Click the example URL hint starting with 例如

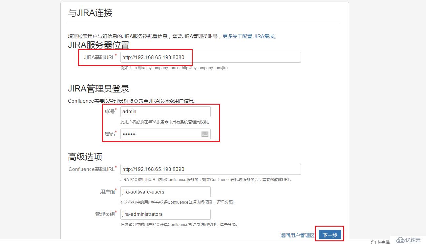[174, 68]
